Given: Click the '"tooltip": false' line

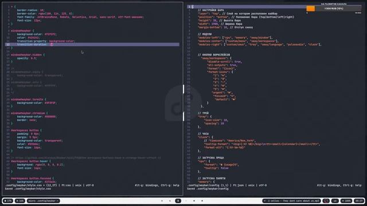Looking at the screenshot, I should [x=216, y=168].
